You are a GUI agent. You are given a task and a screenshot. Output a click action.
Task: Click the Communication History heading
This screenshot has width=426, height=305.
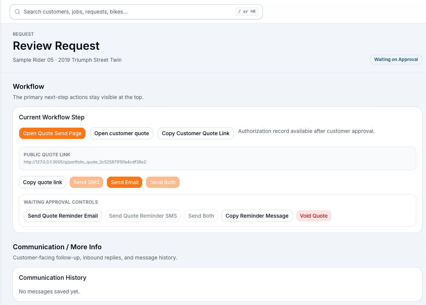point(52,278)
